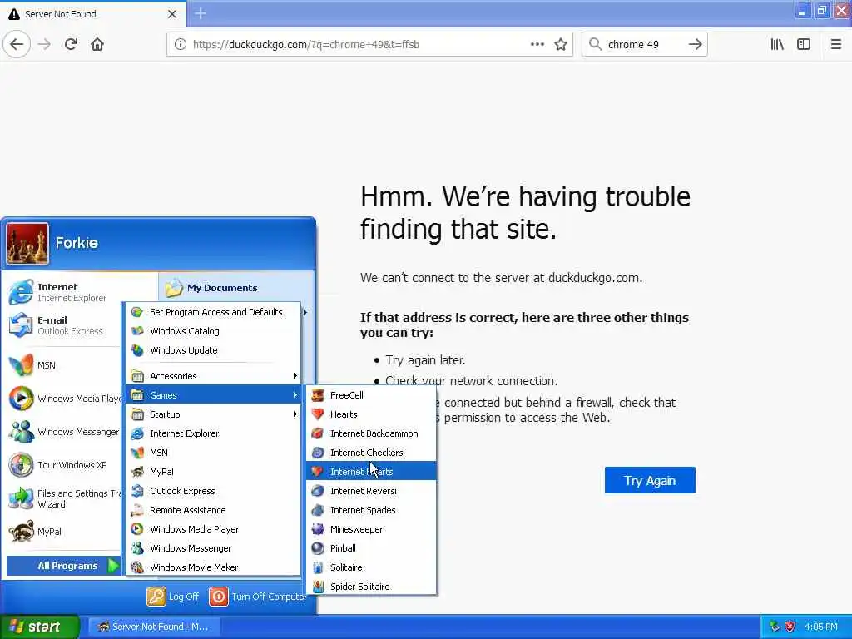This screenshot has height=639, width=852.
Task: Expand the Games submenu
Action: coord(213,394)
